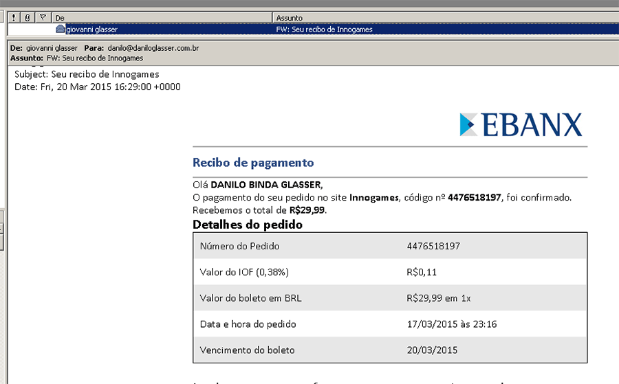
Task: Sort by flag status column
Action: 43,17
